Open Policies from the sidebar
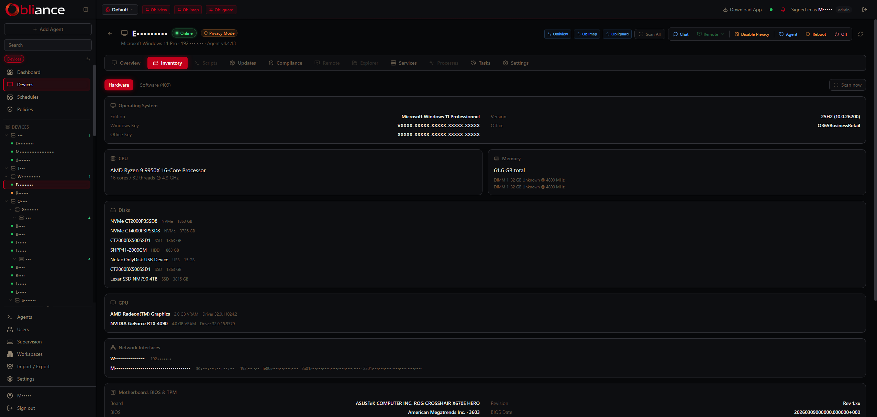Screen dimensions: 877x417 [25, 109]
